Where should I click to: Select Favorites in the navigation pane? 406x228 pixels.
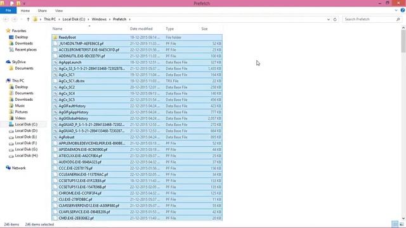[x=19, y=31]
